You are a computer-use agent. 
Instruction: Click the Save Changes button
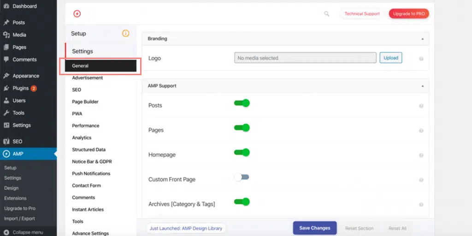pyautogui.click(x=314, y=228)
